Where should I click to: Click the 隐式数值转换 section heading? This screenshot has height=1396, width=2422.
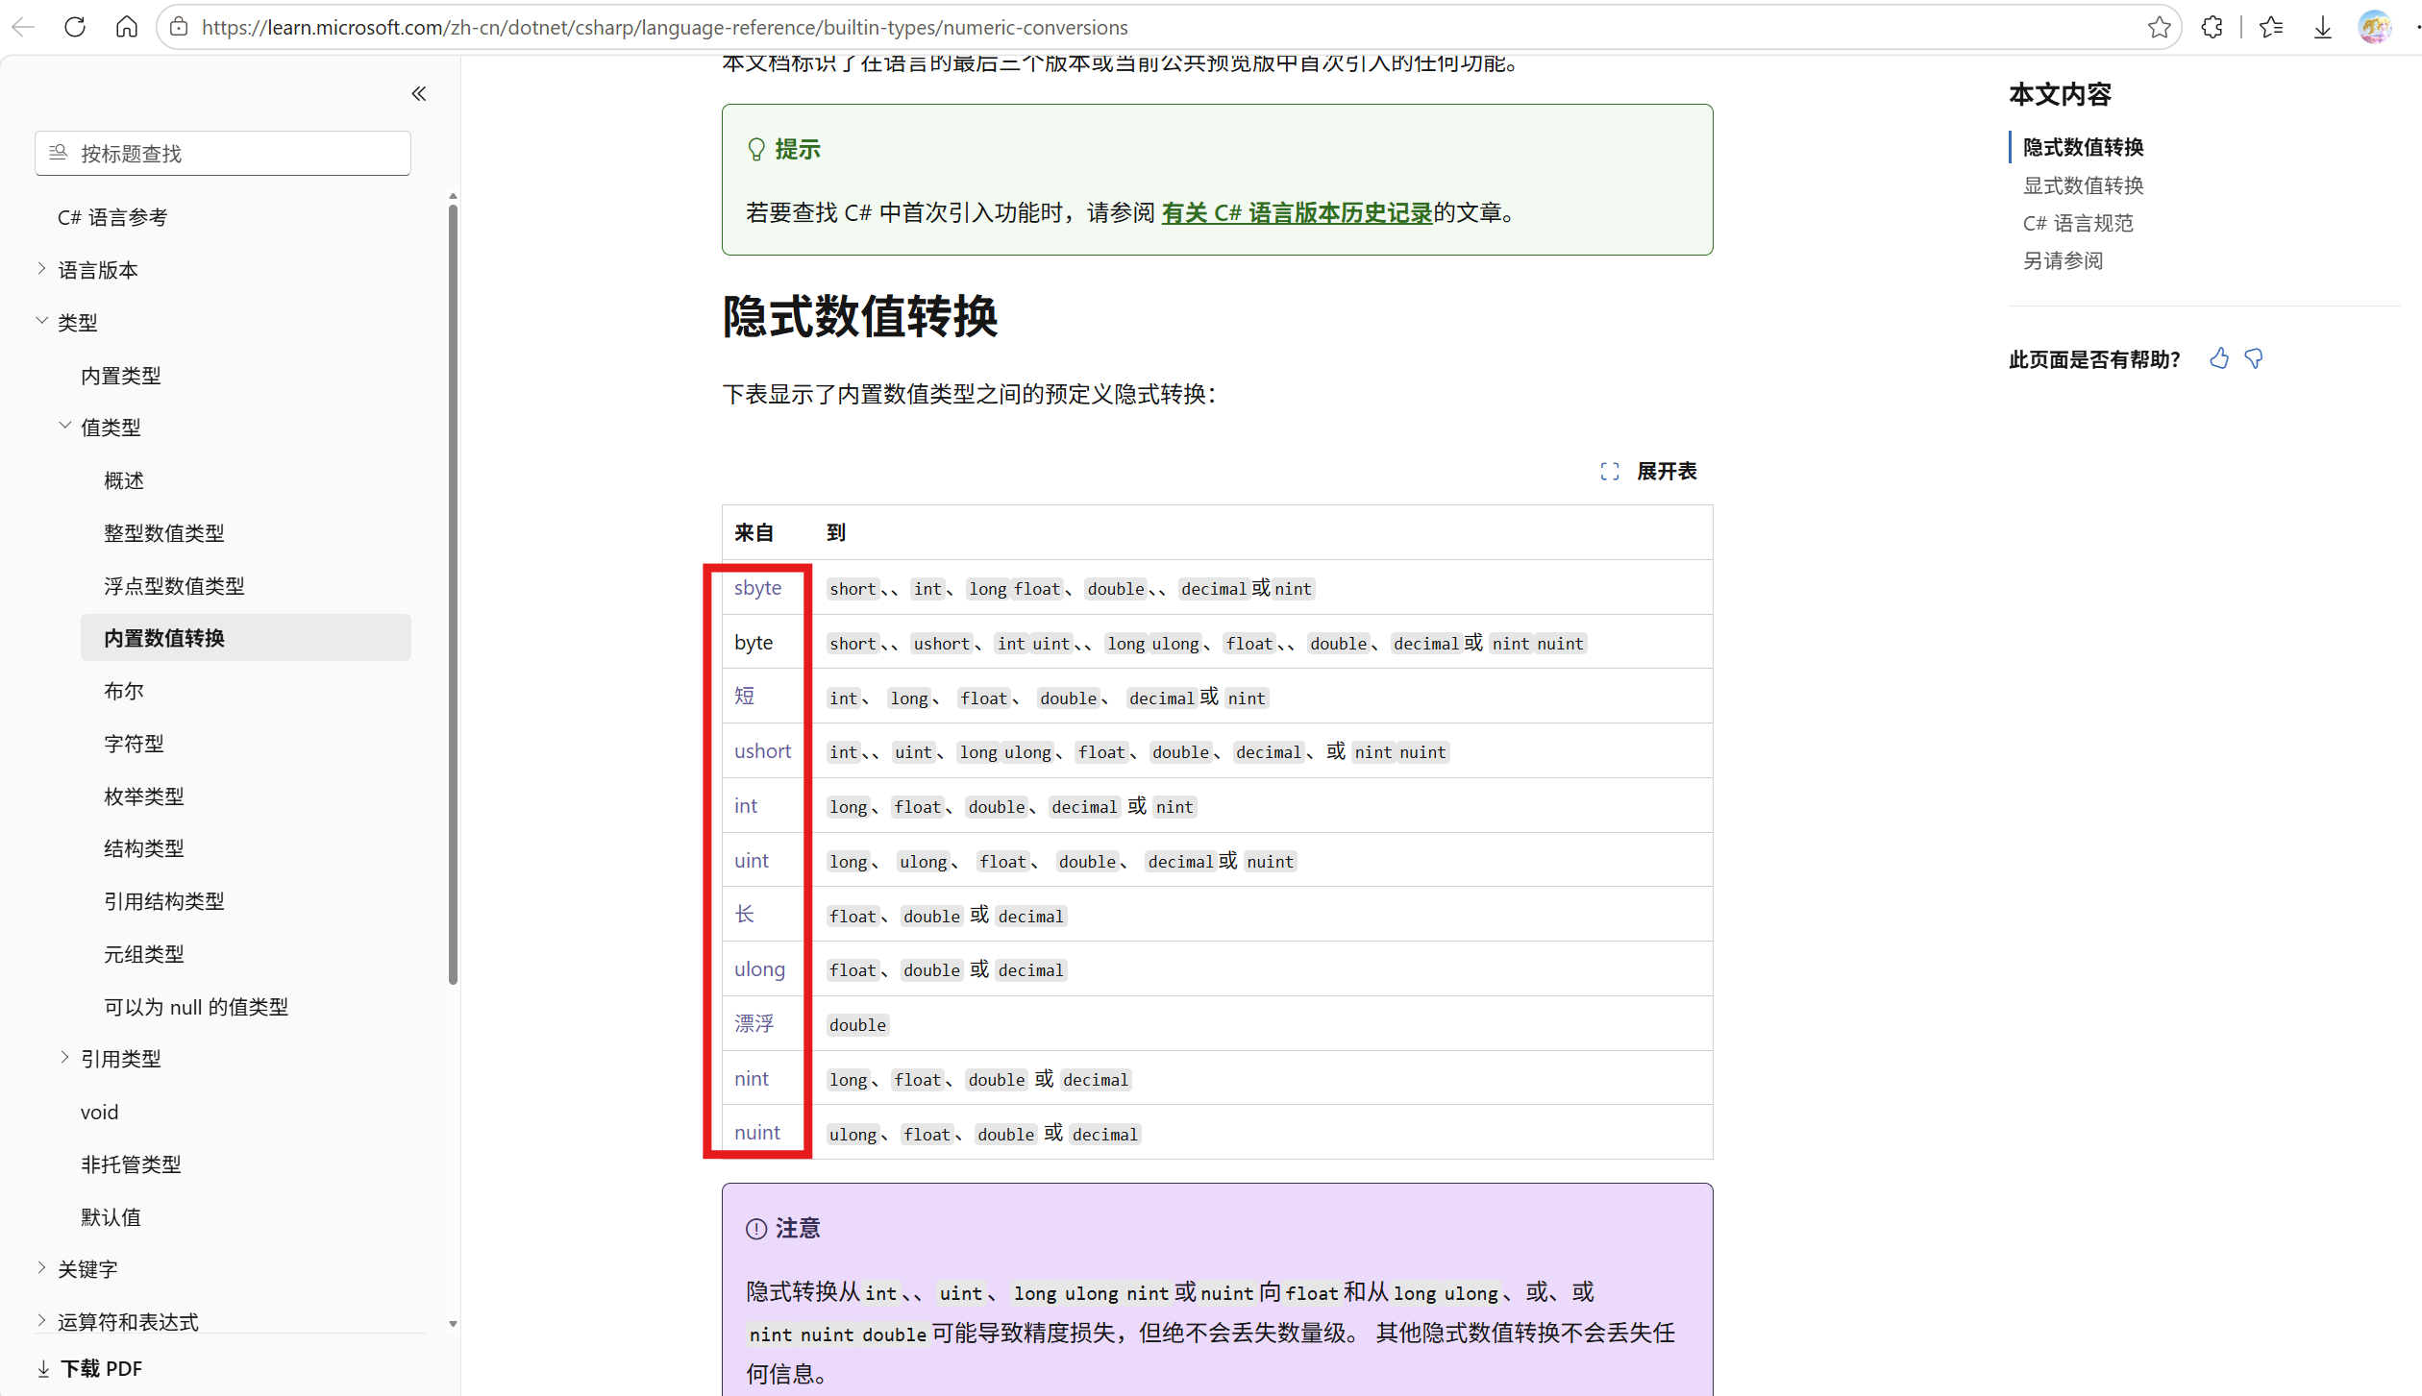coord(860,316)
